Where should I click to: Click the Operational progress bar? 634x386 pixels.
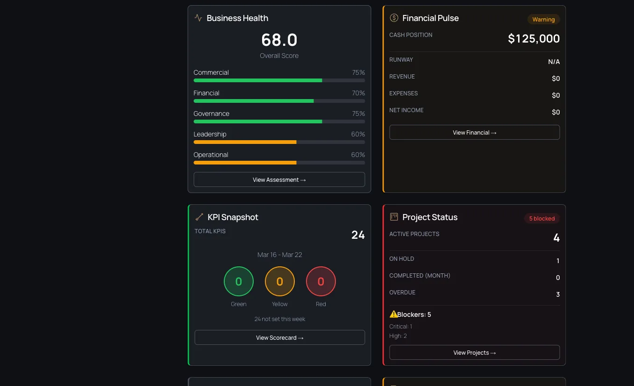pos(279,163)
